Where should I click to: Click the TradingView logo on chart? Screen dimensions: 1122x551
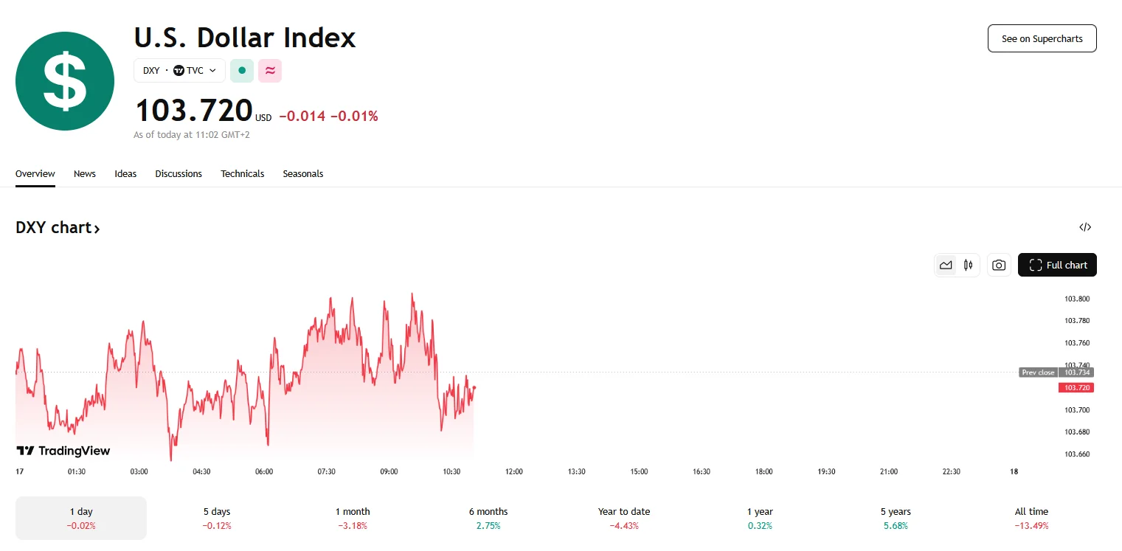coord(63,451)
